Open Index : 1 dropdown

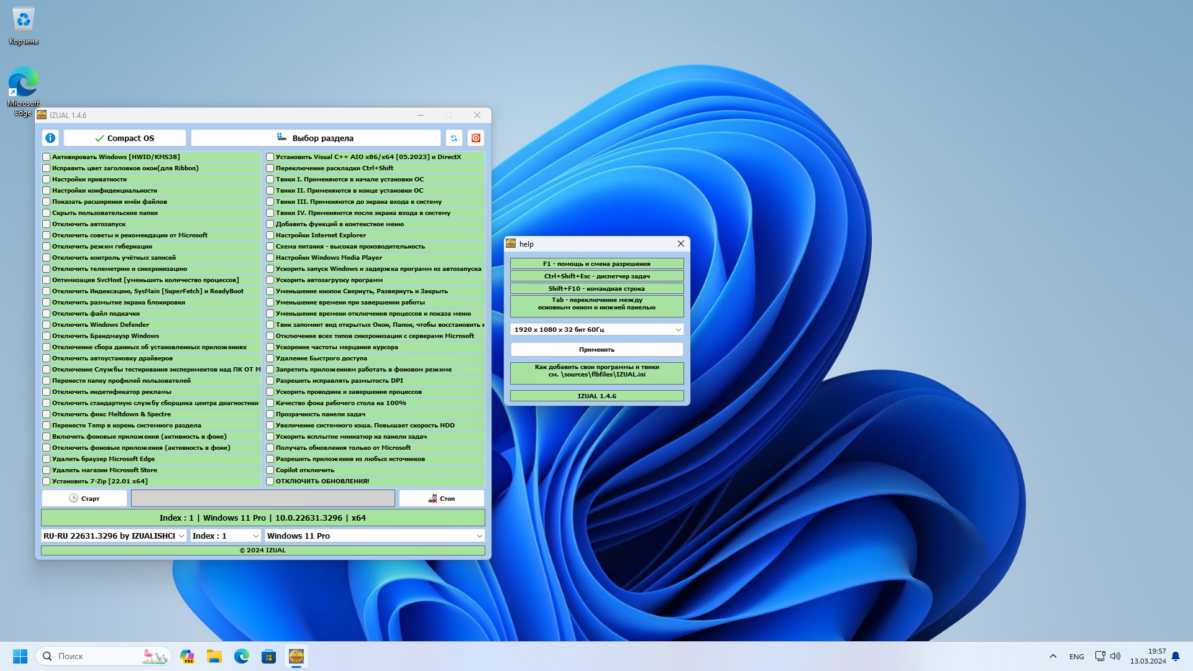coord(226,536)
